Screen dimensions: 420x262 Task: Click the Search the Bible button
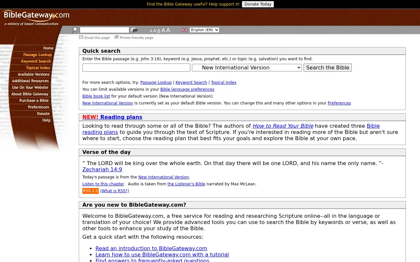[327, 67]
